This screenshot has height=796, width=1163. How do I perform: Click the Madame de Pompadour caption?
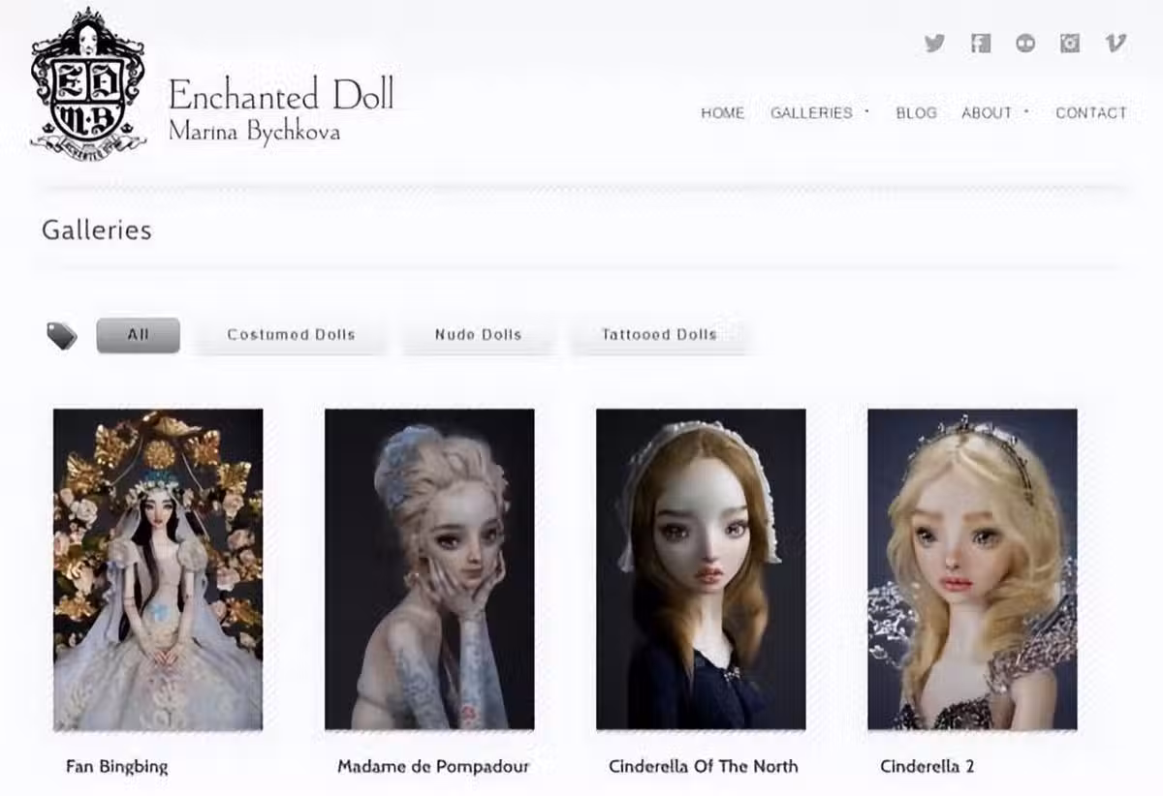point(433,767)
